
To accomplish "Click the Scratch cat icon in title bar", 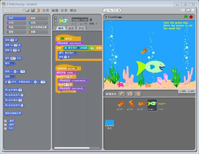I will point(4,4).
